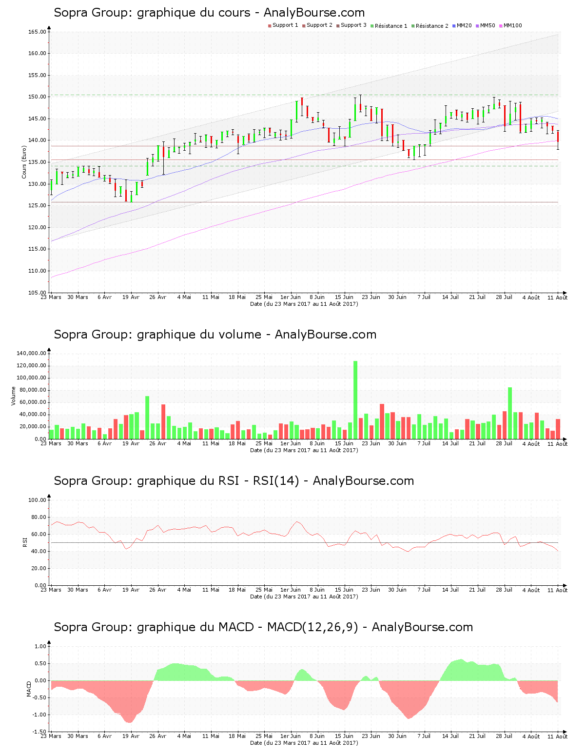
Task: Click the MM20 legend entry
Action: (x=462, y=25)
